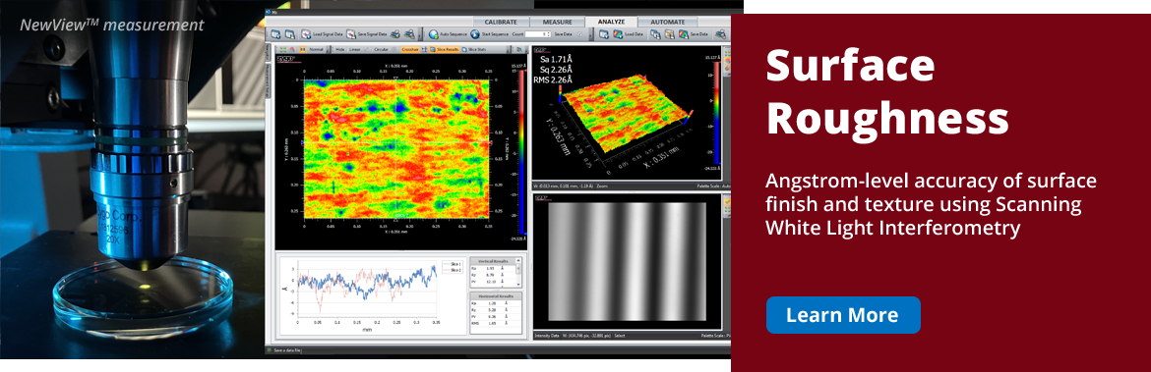Toggle the Crosshair slice mode
The width and height of the screenshot is (1151, 372).
pyautogui.click(x=409, y=49)
